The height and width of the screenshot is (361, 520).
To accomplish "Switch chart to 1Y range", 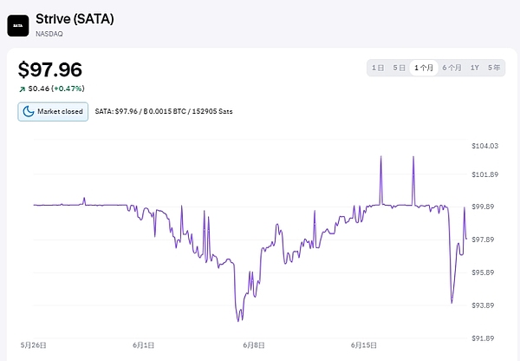I will point(475,68).
